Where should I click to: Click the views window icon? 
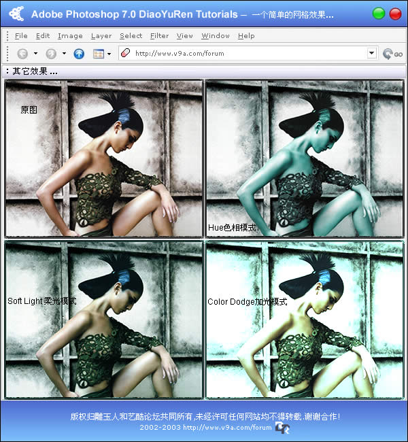click(99, 54)
